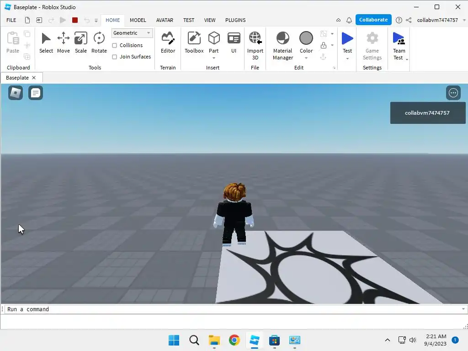Switch to the VIEW ribbon tab
468x351 pixels.
click(x=209, y=20)
